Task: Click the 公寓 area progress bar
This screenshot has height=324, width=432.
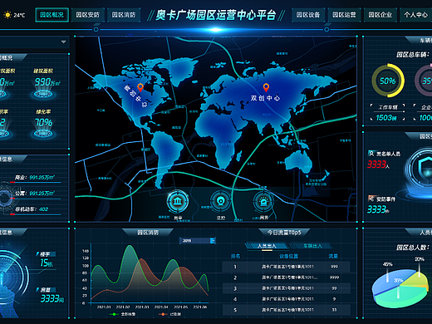Action: [35, 199]
